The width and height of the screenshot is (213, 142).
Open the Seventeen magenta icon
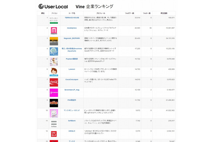coord(54,93)
